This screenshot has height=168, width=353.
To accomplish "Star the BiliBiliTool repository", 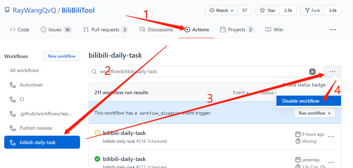I will (268, 11).
